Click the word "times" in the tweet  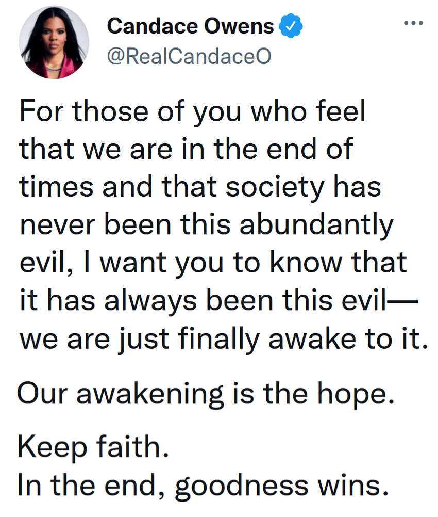coord(57,187)
